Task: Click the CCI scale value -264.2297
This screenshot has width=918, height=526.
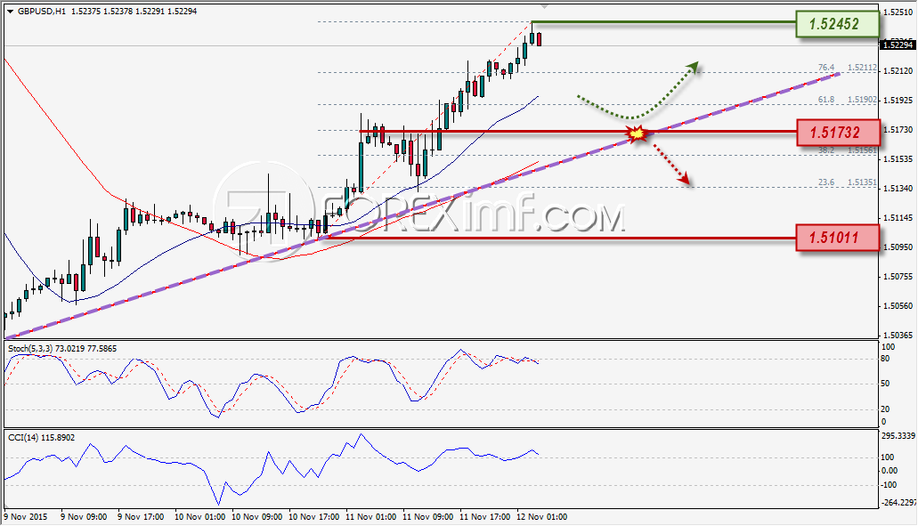Action: (898, 503)
